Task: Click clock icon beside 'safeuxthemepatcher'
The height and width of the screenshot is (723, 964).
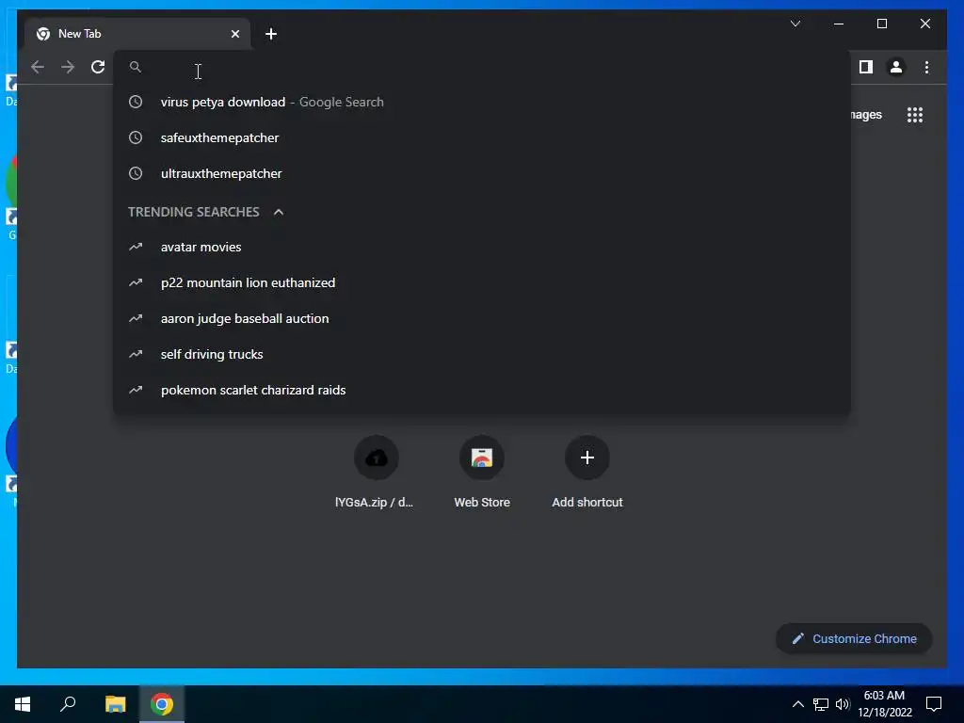Action: tap(136, 137)
